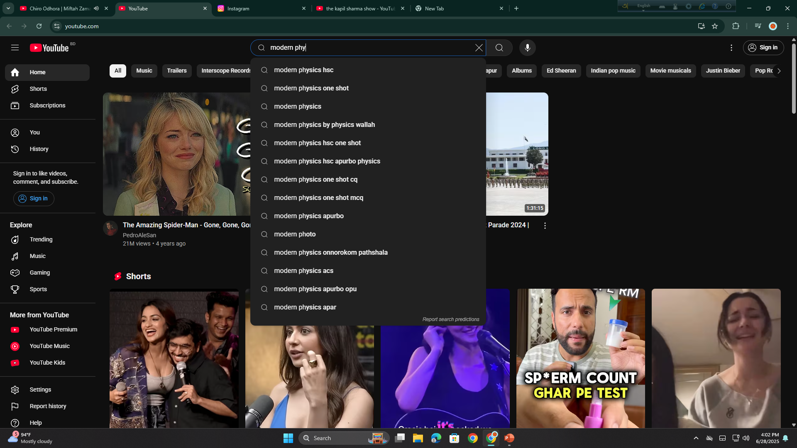Choose suggestion "modern physics onnorokom pathshala"

coord(368,253)
